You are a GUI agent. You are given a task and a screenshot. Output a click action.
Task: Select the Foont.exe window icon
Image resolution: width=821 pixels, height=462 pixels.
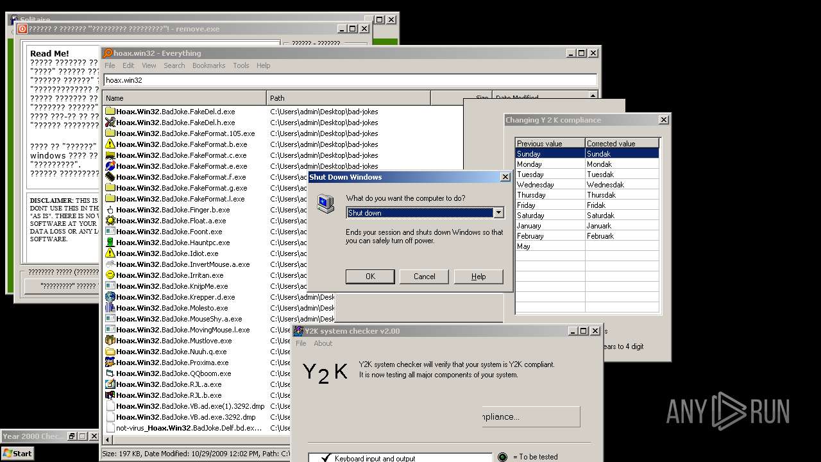[110, 232]
